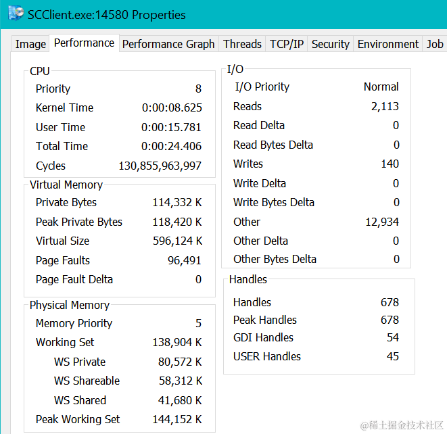Click the SCClient.exe title bar icon
This screenshot has width=447, height=434.
coord(16,14)
